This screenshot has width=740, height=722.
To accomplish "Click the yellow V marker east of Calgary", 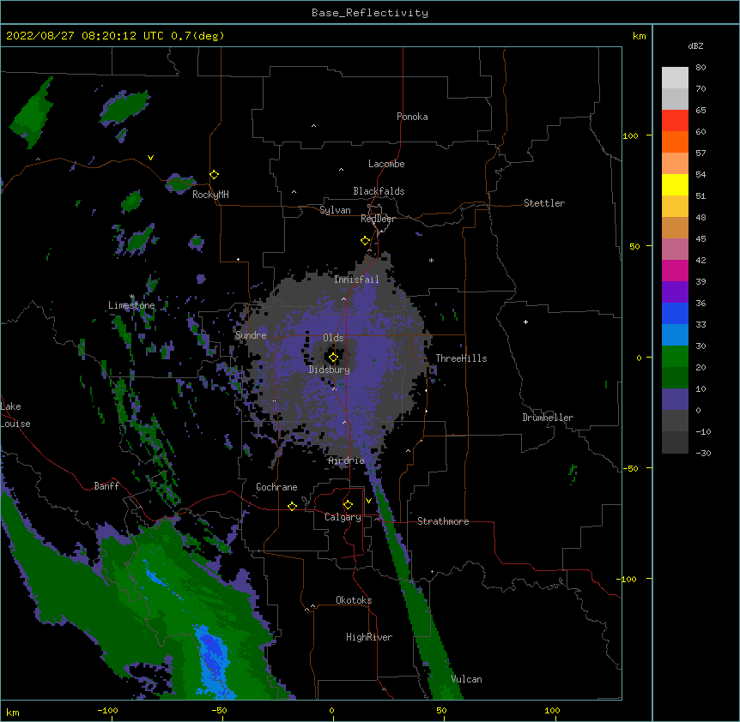I will point(368,501).
